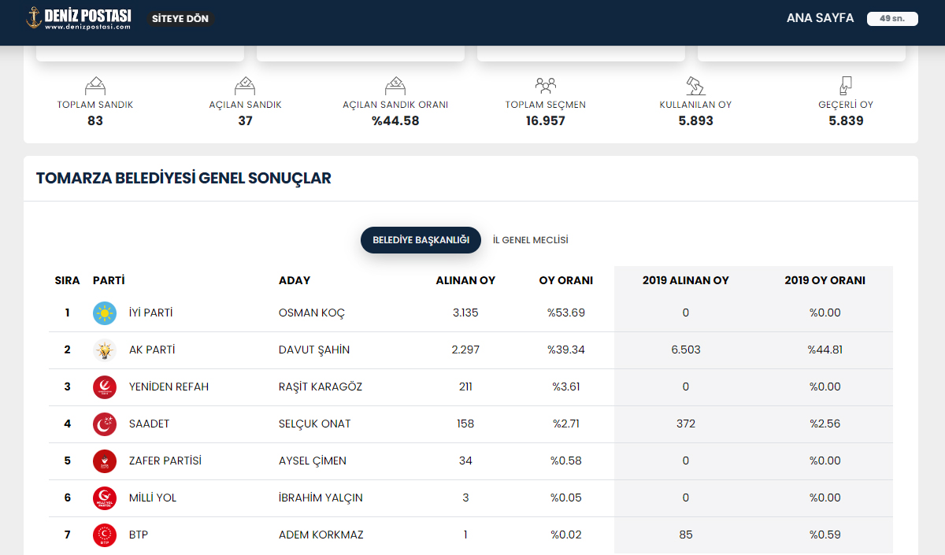Click the İYİ Parti sun logo

click(x=105, y=313)
